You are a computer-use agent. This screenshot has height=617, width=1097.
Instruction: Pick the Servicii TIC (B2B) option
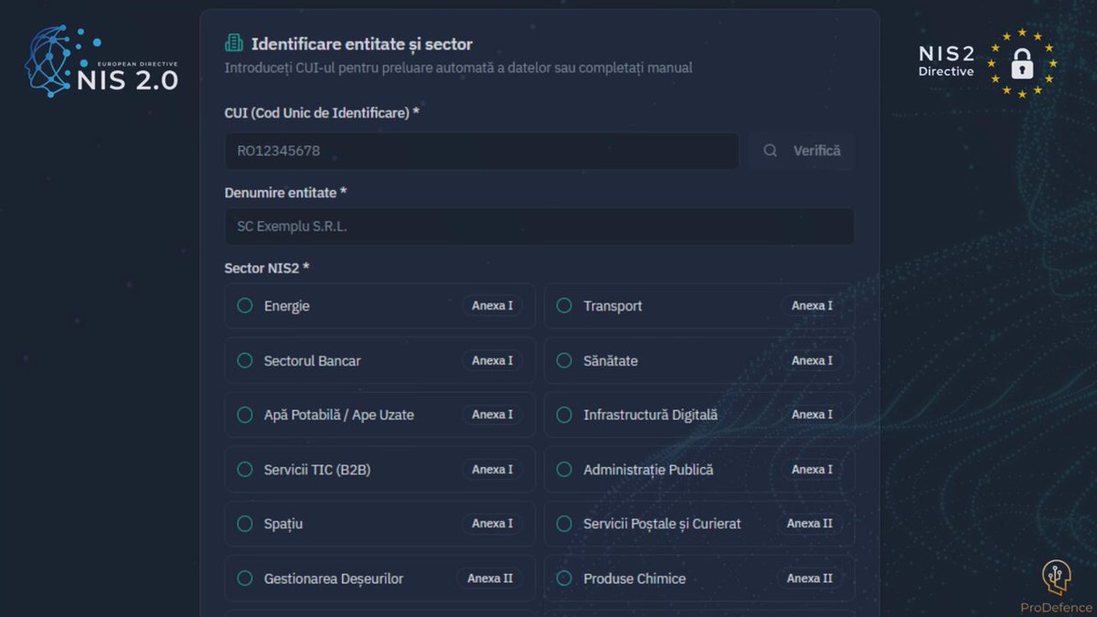pos(380,469)
